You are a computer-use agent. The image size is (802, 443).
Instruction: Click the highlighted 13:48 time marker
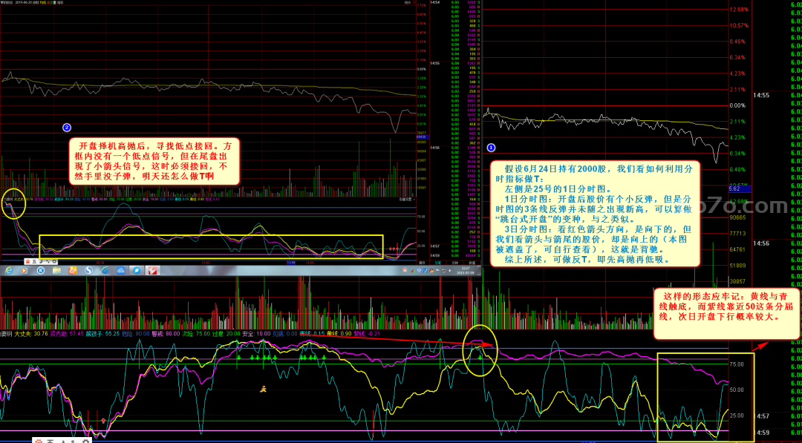pyautogui.click(x=291, y=262)
